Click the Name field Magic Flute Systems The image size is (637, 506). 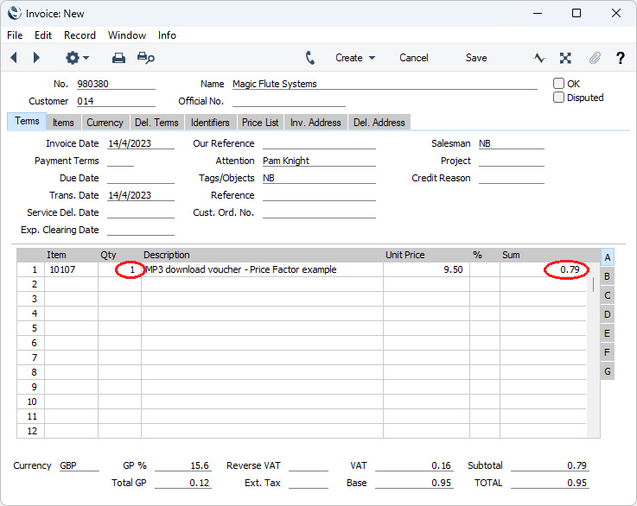[385, 84]
